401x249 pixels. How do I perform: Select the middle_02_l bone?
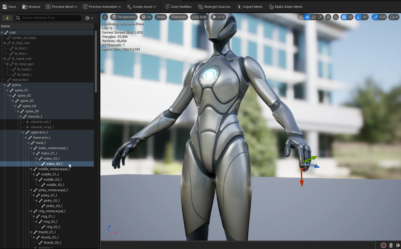(x=52, y=180)
